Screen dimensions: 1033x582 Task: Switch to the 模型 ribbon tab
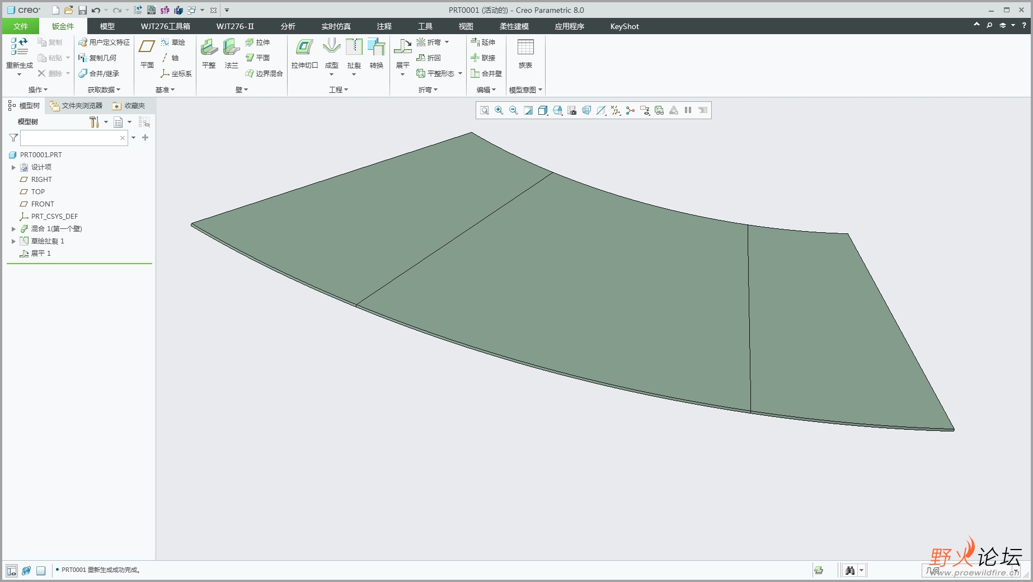pos(107,26)
